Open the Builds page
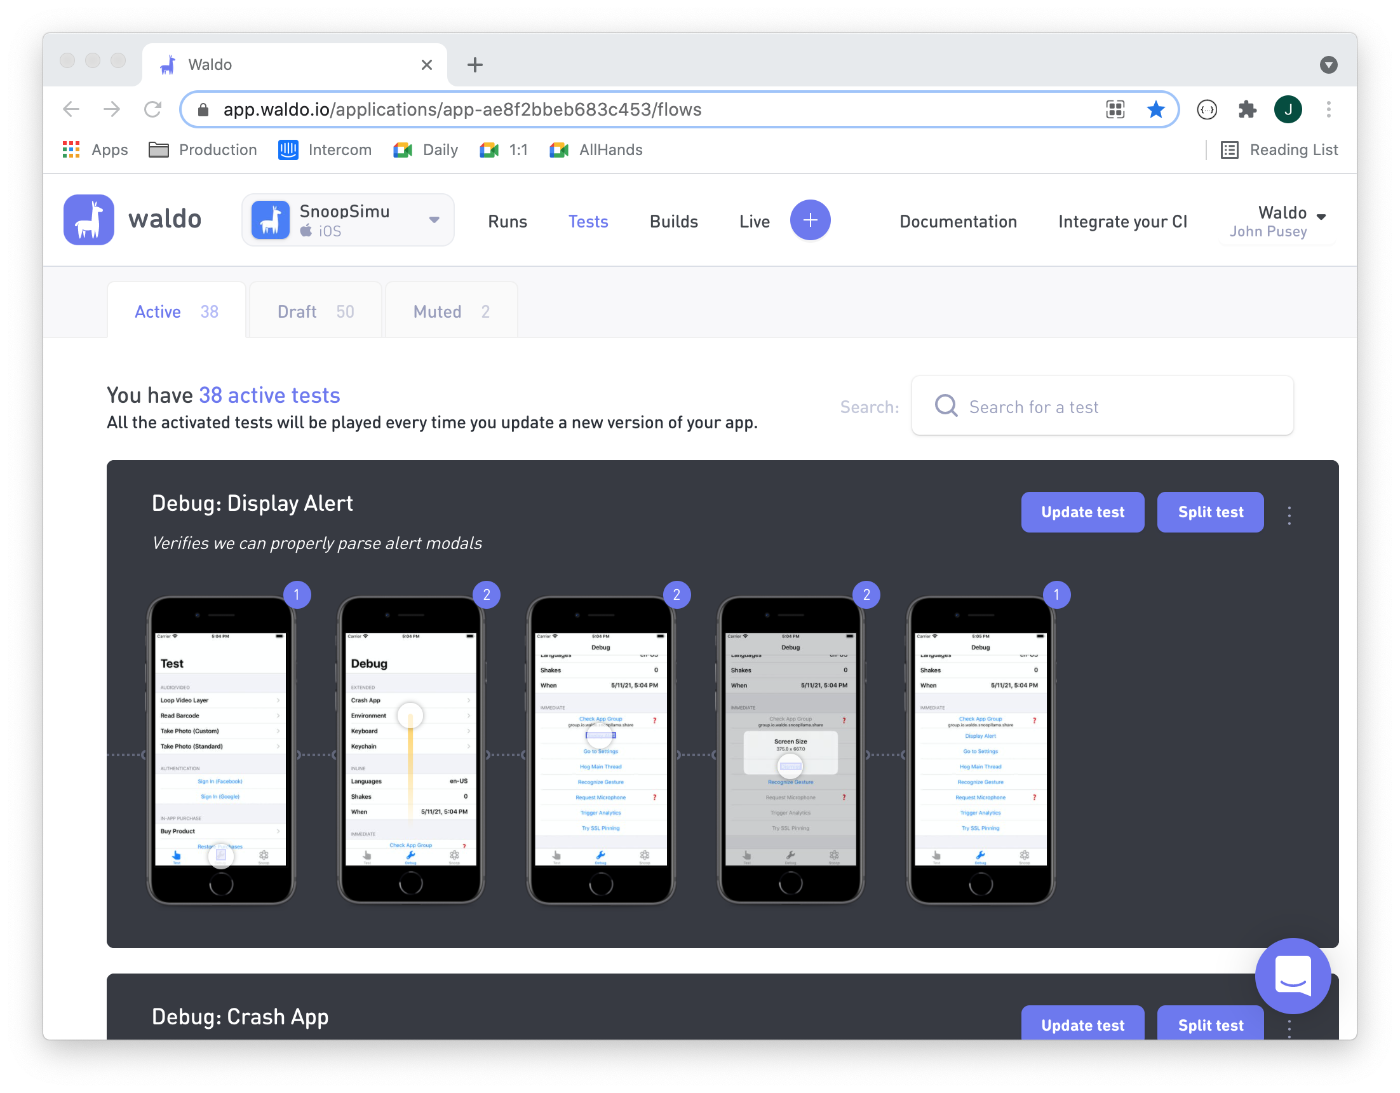The width and height of the screenshot is (1400, 1093). (x=674, y=221)
